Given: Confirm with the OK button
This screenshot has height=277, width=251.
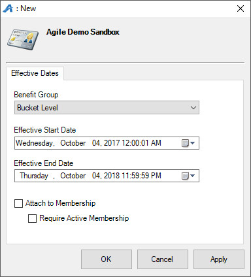Looking at the screenshot, I should coord(107,259).
